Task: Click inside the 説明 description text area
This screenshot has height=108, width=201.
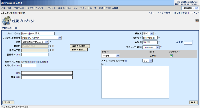Action: [x=135, y=82]
